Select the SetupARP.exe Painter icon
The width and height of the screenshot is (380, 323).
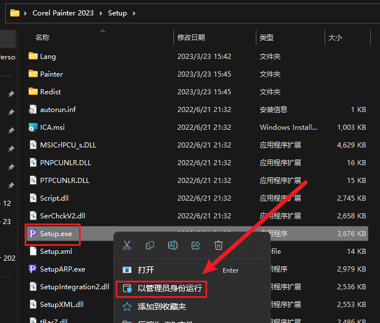(x=33, y=269)
